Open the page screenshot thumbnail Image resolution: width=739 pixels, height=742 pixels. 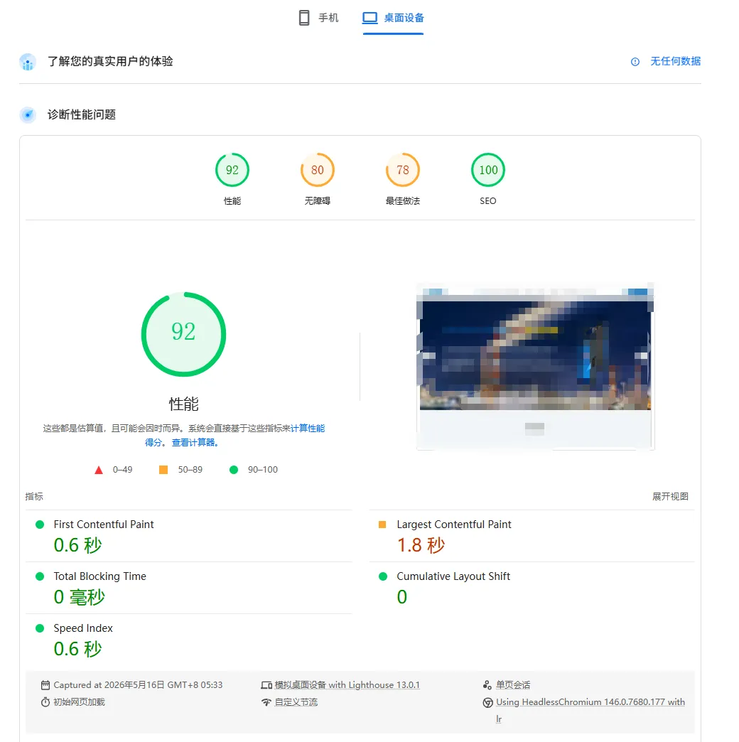coord(535,367)
